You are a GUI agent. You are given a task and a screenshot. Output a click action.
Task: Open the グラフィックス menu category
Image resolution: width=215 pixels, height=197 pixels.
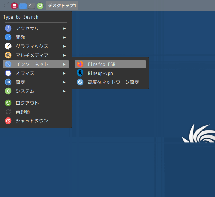36,46
